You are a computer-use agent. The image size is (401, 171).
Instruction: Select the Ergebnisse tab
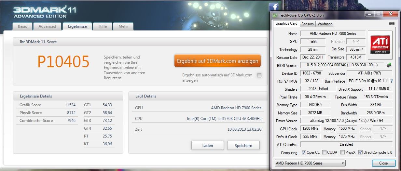click(x=77, y=26)
